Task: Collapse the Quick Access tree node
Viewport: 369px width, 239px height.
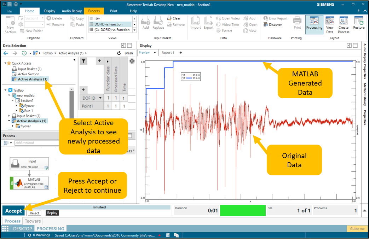Action: tap(5, 63)
